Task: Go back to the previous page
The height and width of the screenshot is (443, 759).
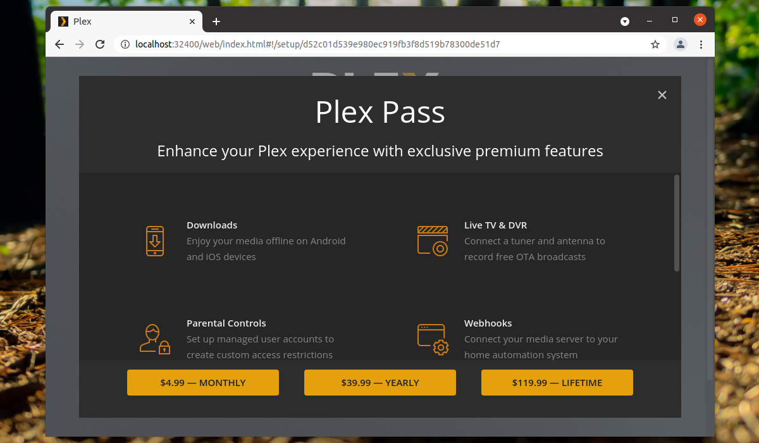Action: [59, 44]
